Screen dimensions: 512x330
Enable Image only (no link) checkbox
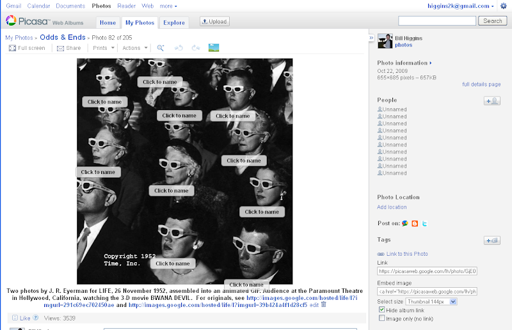tap(381, 318)
